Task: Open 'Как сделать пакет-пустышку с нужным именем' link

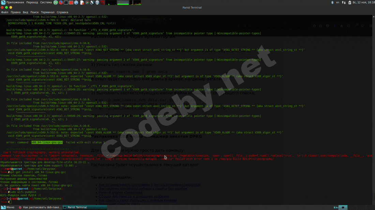Action: 138,200
